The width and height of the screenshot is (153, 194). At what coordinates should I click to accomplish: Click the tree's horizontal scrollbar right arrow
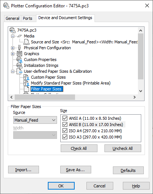pos(135,97)
